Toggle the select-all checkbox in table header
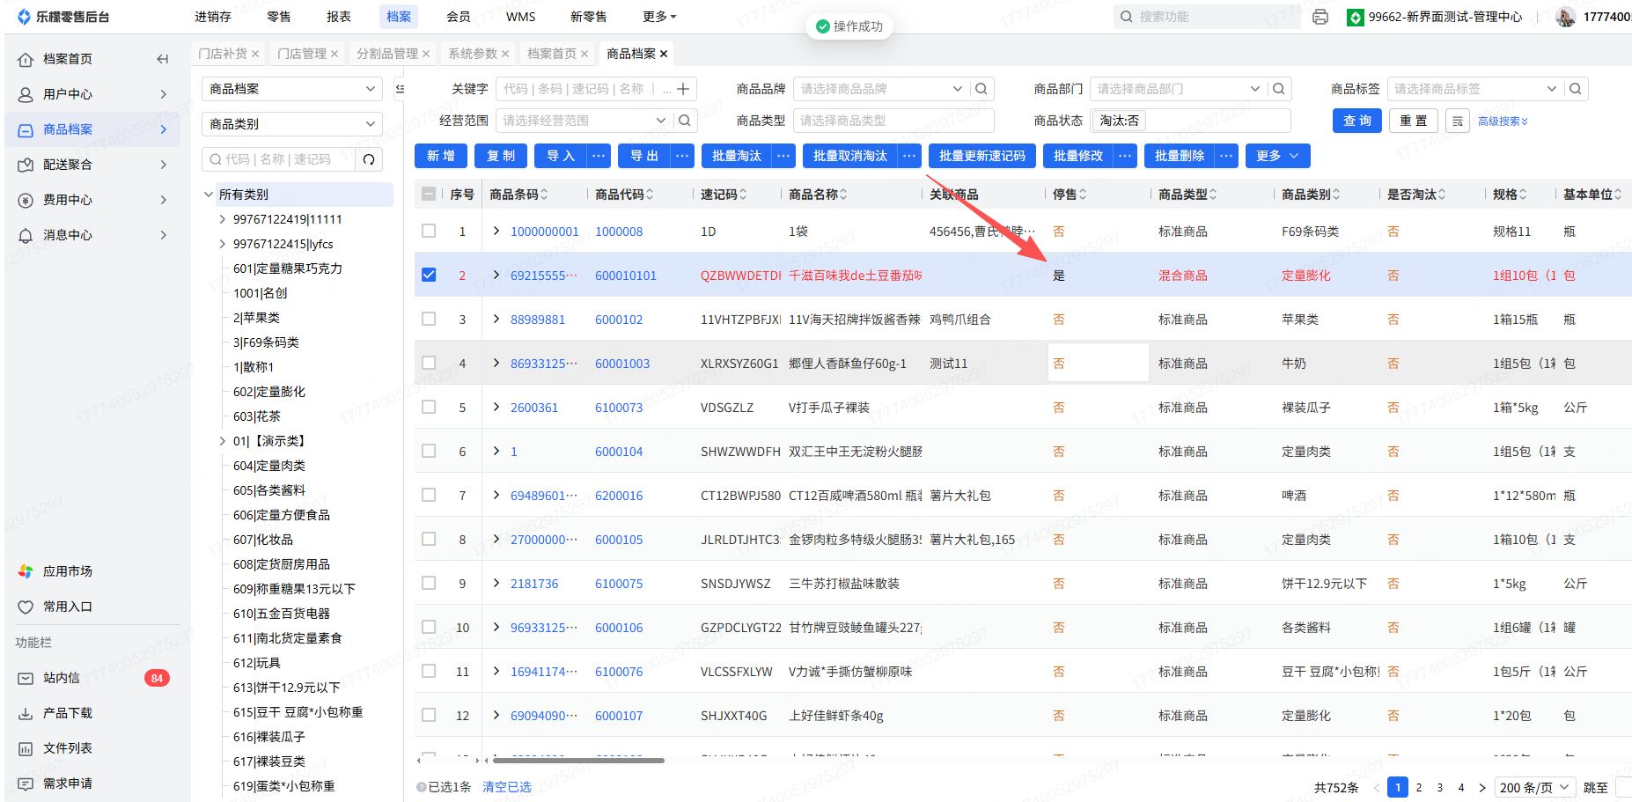1632x802 pixels. (429, 194)
